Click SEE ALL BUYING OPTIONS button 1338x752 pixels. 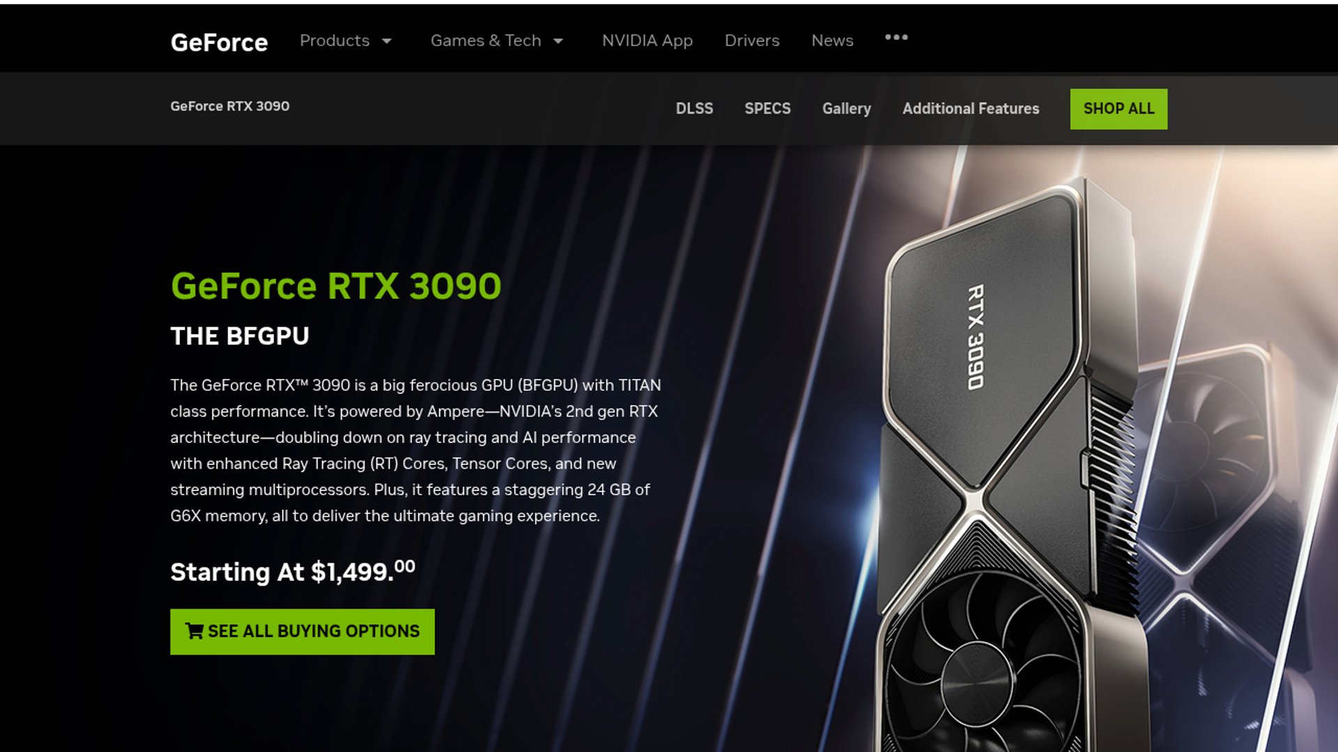point(302,632)
